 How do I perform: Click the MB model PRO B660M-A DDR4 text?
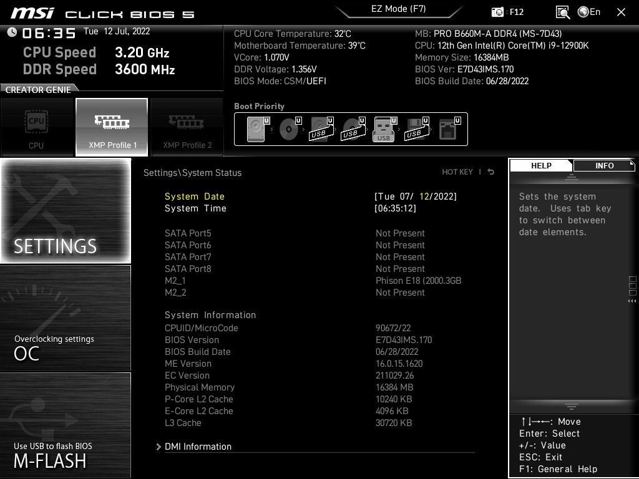(488, 34)
